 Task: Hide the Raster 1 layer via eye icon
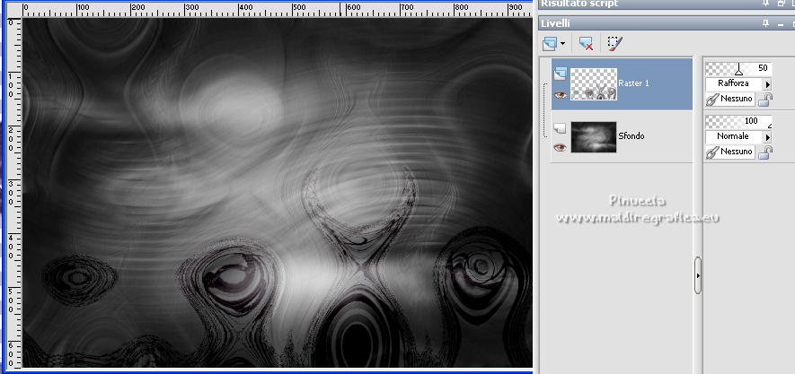(x=560, y=94)
